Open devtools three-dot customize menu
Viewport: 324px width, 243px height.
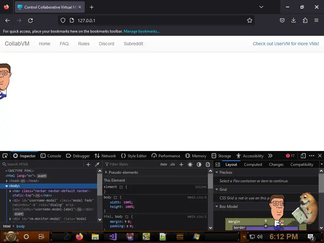pos(312,156)
